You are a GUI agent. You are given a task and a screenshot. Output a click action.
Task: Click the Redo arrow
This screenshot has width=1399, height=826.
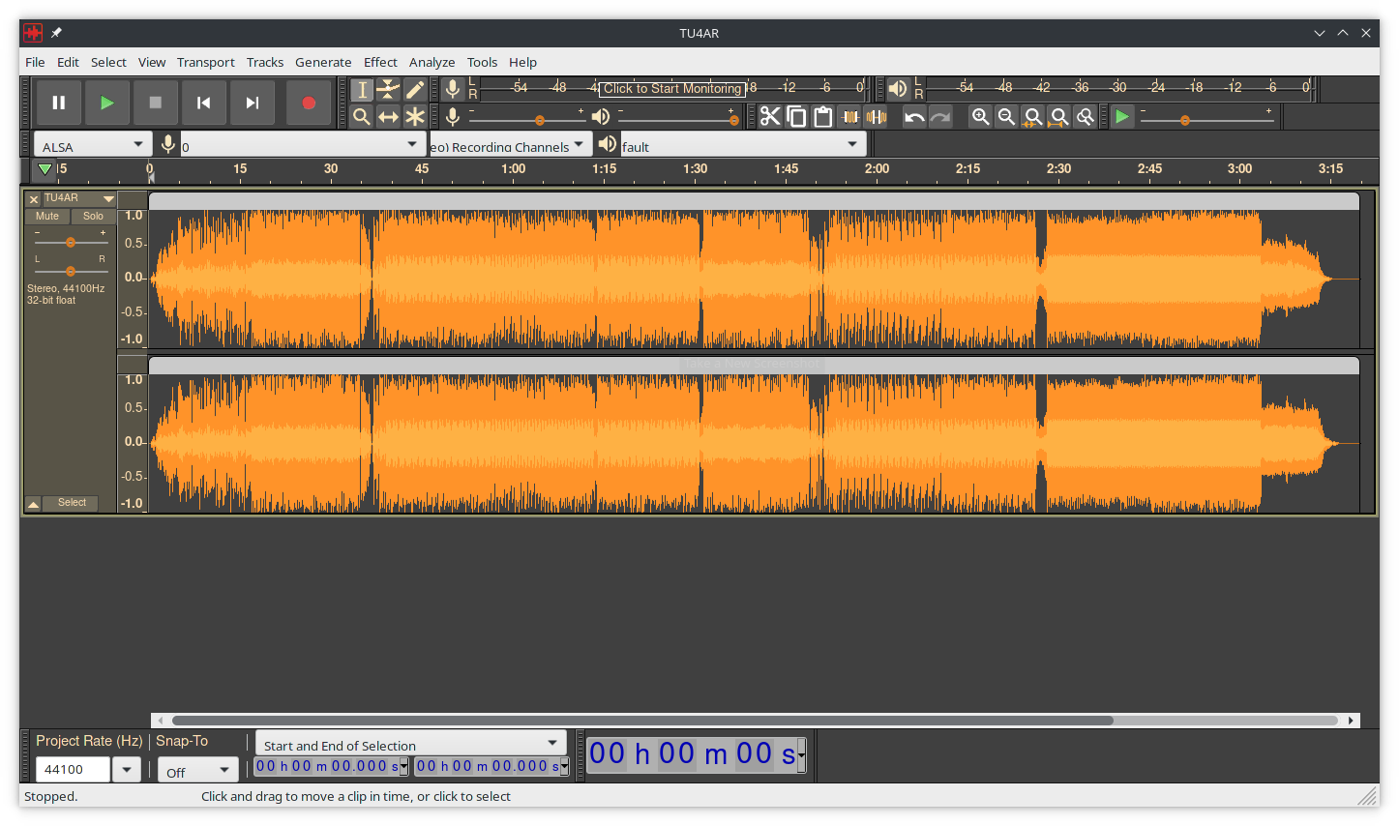[940, 117]
